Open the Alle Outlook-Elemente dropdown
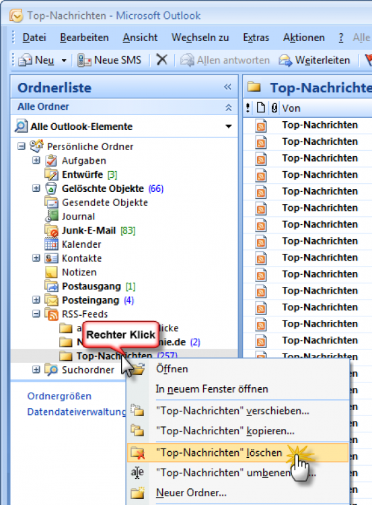 [x=229, y=127]
